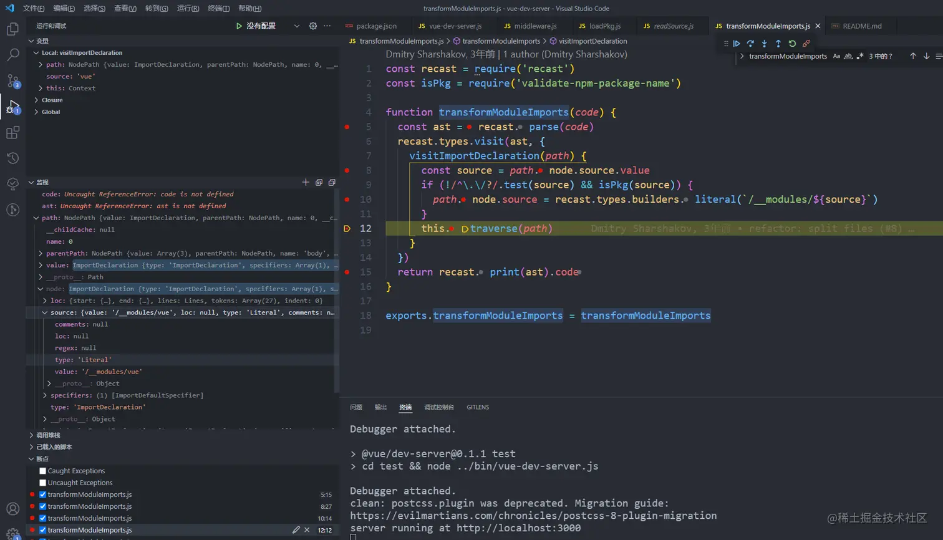Click the green Restart debug icon
The width and height of the screenshot is (943, 540).
point(792,44)
